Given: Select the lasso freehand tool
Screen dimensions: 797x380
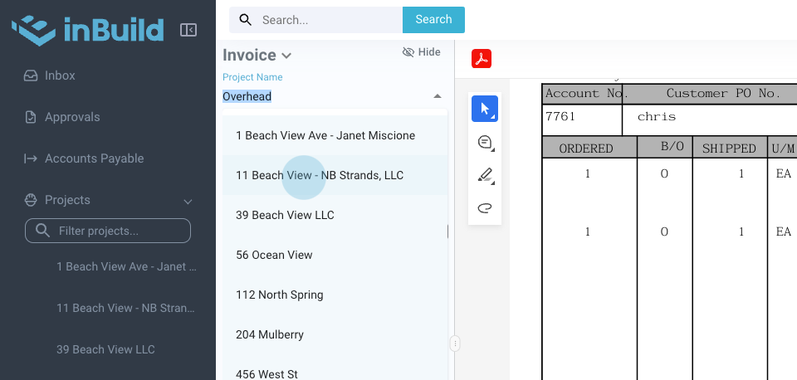Looking at the screenshot, I should [x=485, y=207].
